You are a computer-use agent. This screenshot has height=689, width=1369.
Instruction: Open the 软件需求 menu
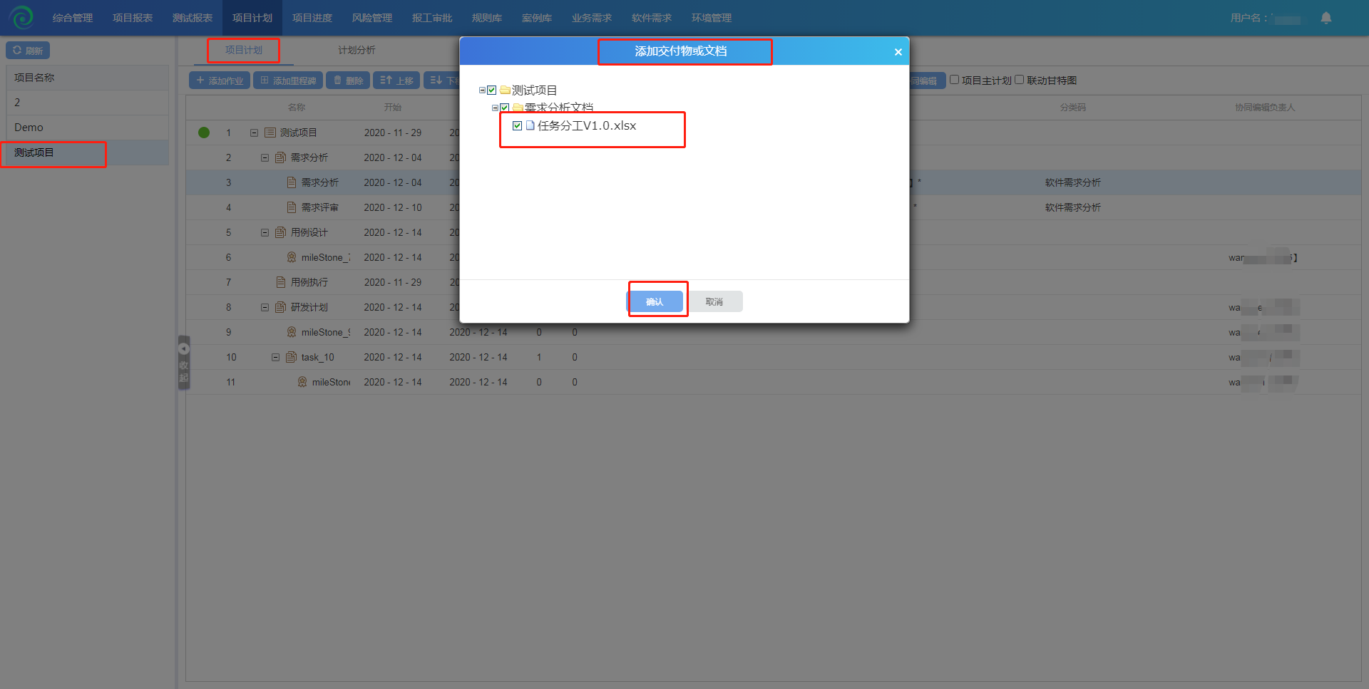pyautogui.click(x=652, y=18)
